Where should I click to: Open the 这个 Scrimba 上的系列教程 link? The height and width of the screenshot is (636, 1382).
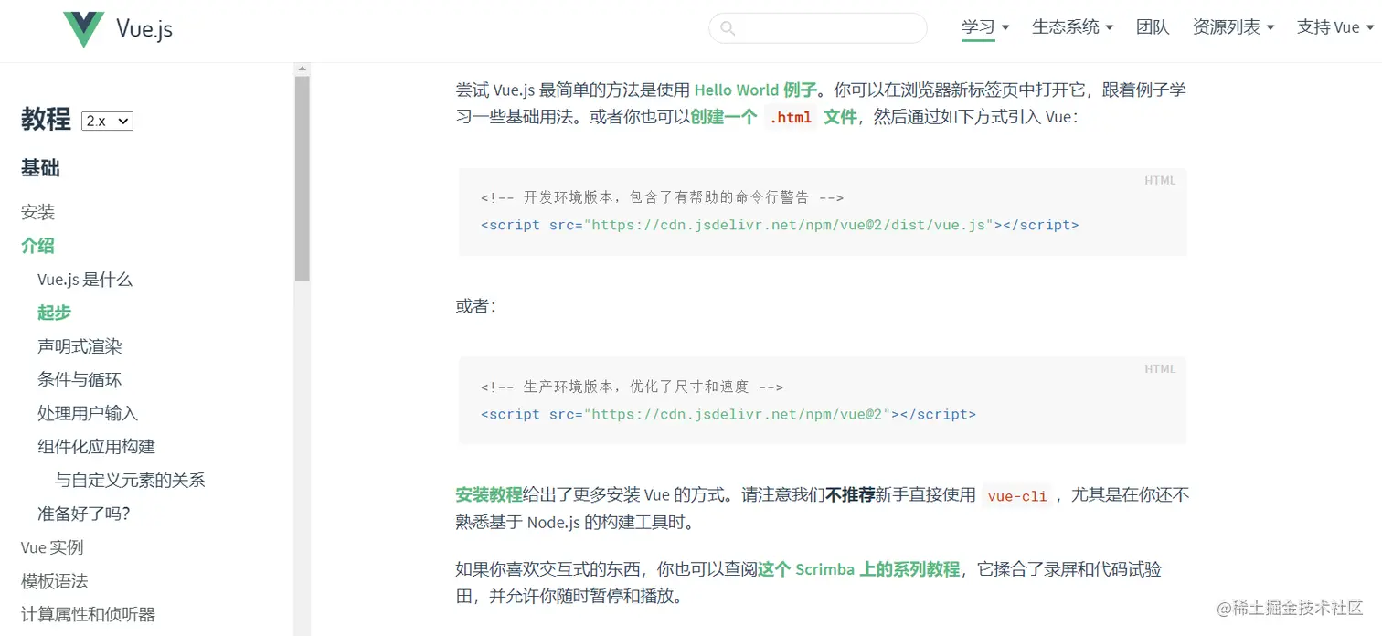point(858,569)
